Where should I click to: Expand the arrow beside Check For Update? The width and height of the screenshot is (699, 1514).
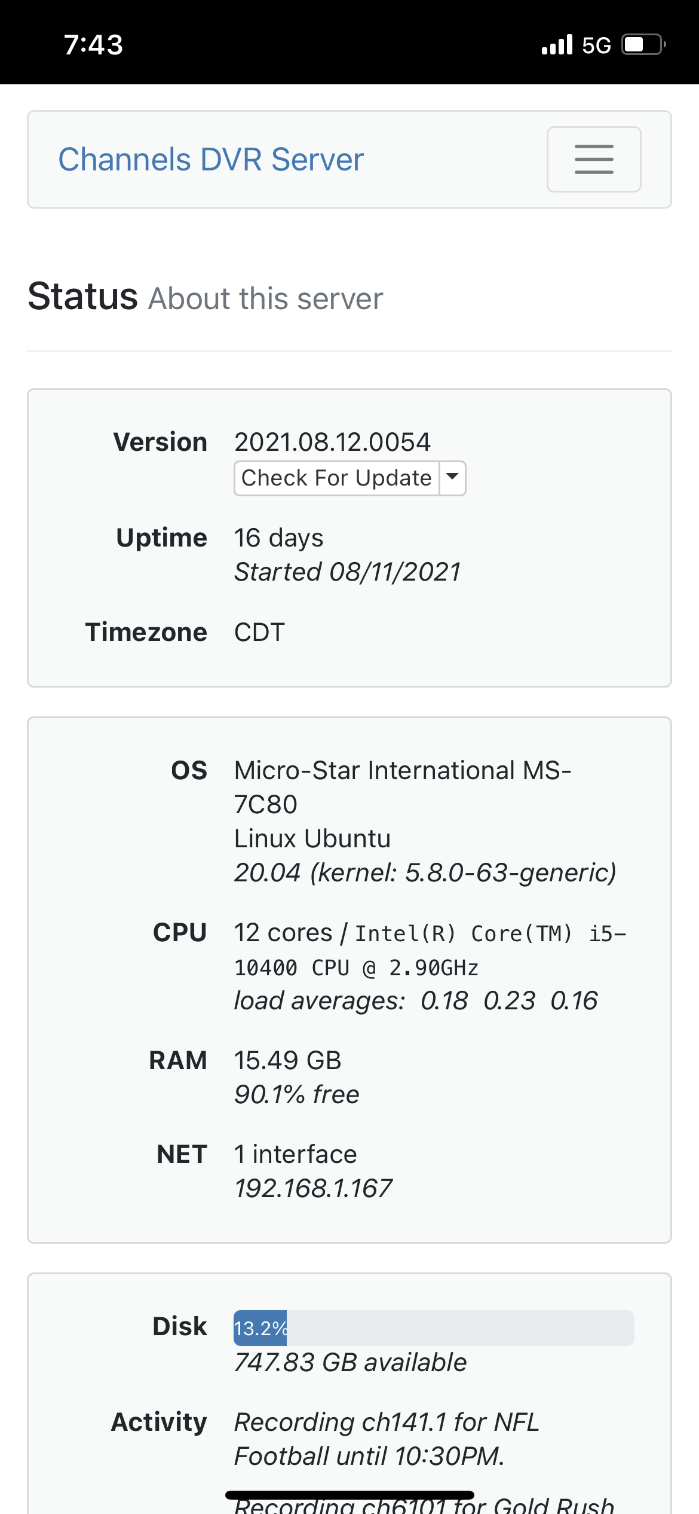pos(453,478)
